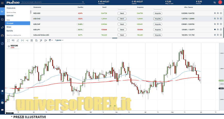Select the Minori forex category
Image resolution: width=224 pixels, height=119 pixels.
click(9, 27)
